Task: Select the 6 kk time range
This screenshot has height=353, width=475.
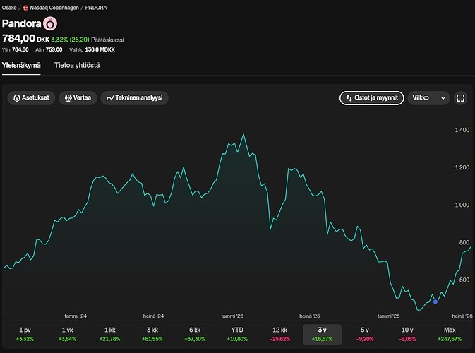Action: 195,334
